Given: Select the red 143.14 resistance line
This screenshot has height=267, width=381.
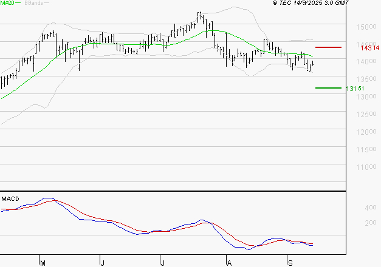Looking at the screenshot, I should (328, 47).
